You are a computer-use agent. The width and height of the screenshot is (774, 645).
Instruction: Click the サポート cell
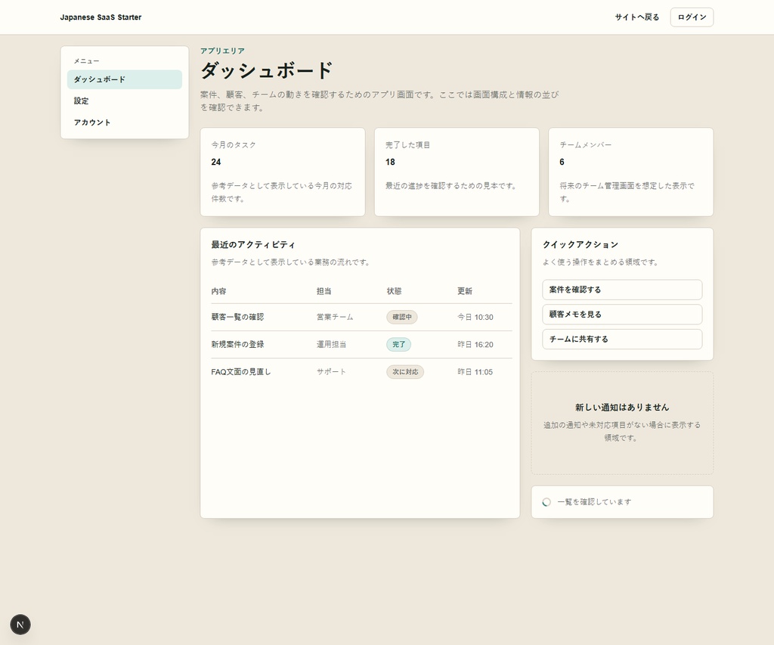tap(331, 372)
